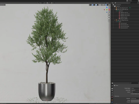Click the red X axis of navigation gizmo
Screen dimensions: 139x104
(109, 10)
